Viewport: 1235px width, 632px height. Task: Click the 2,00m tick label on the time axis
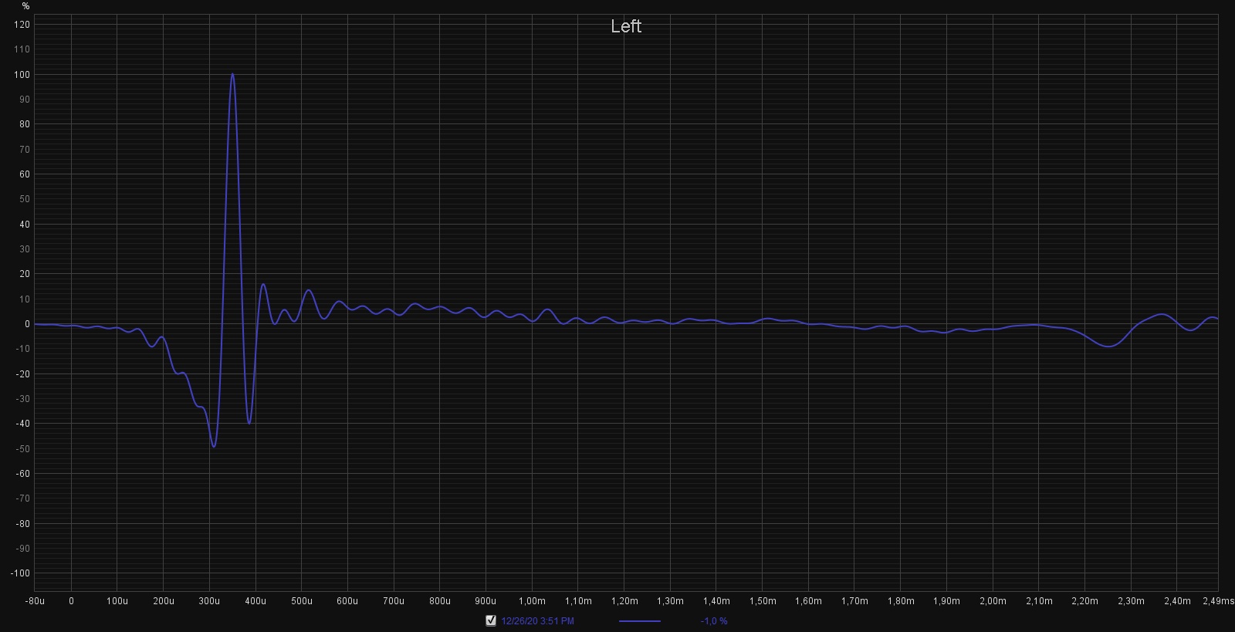[x=993, y=601]
